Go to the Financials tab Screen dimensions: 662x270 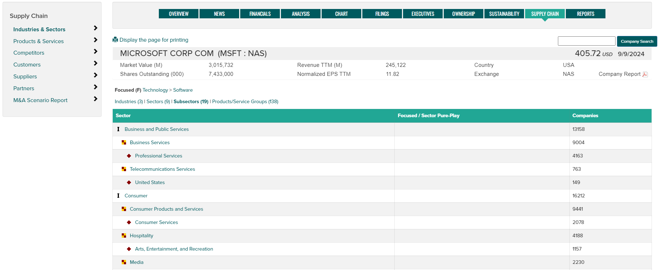(260, 14)
